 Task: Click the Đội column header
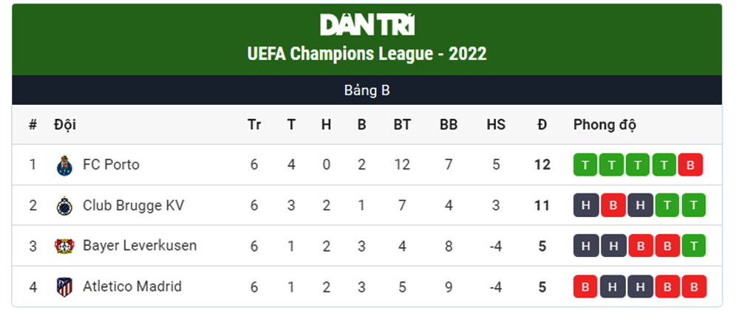[65, 125]
